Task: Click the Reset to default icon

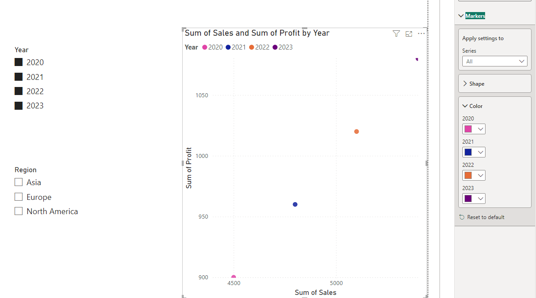Action: (462, 217)
